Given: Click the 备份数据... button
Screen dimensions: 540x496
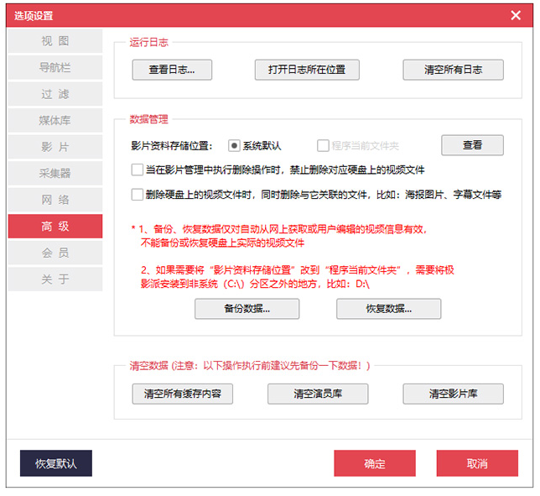Looking at the screenshot, I should [247, 309].
